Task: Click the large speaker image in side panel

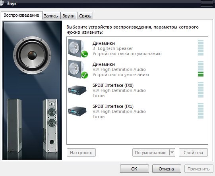Action: 32,55
